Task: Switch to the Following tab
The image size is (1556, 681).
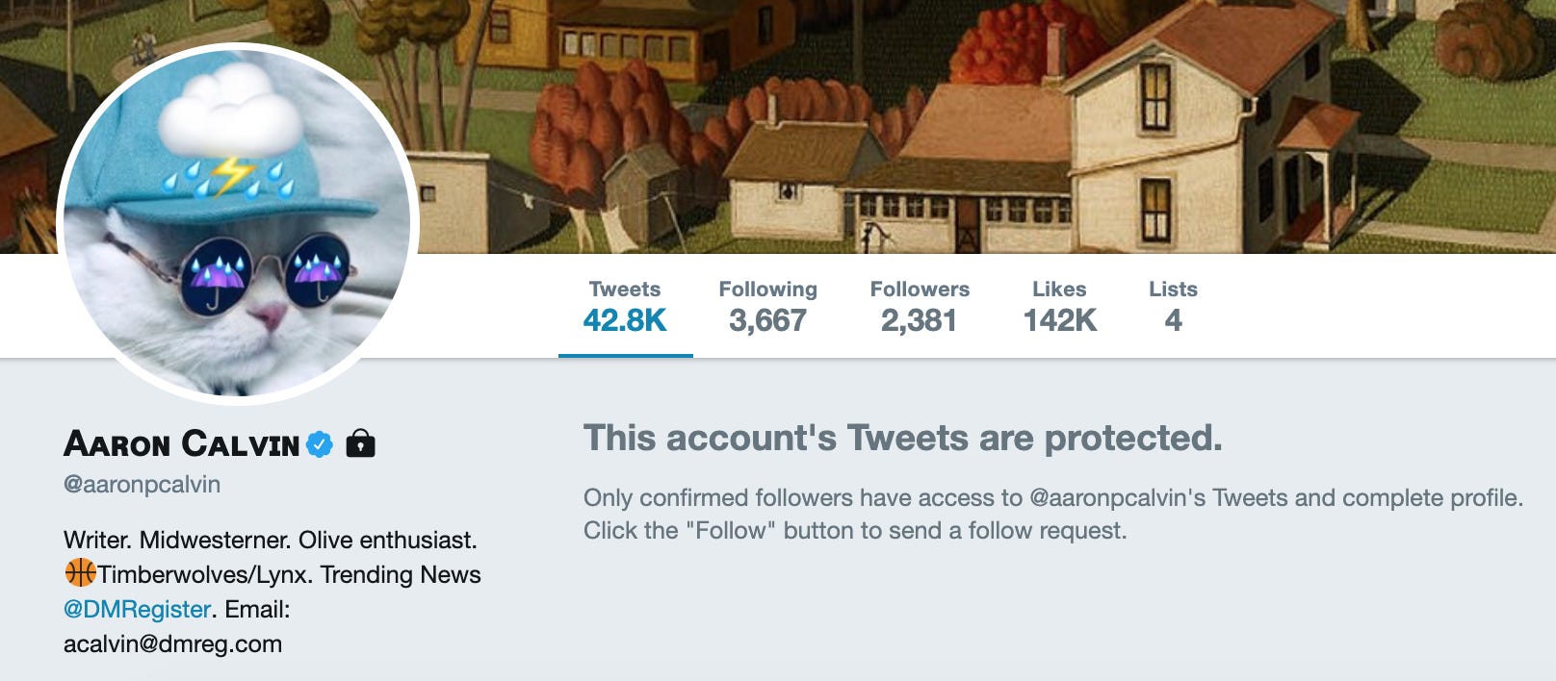Action: click(767, 307)
